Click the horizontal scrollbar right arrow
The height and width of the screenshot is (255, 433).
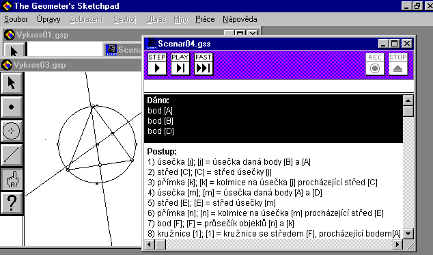(x=397, y=245)
